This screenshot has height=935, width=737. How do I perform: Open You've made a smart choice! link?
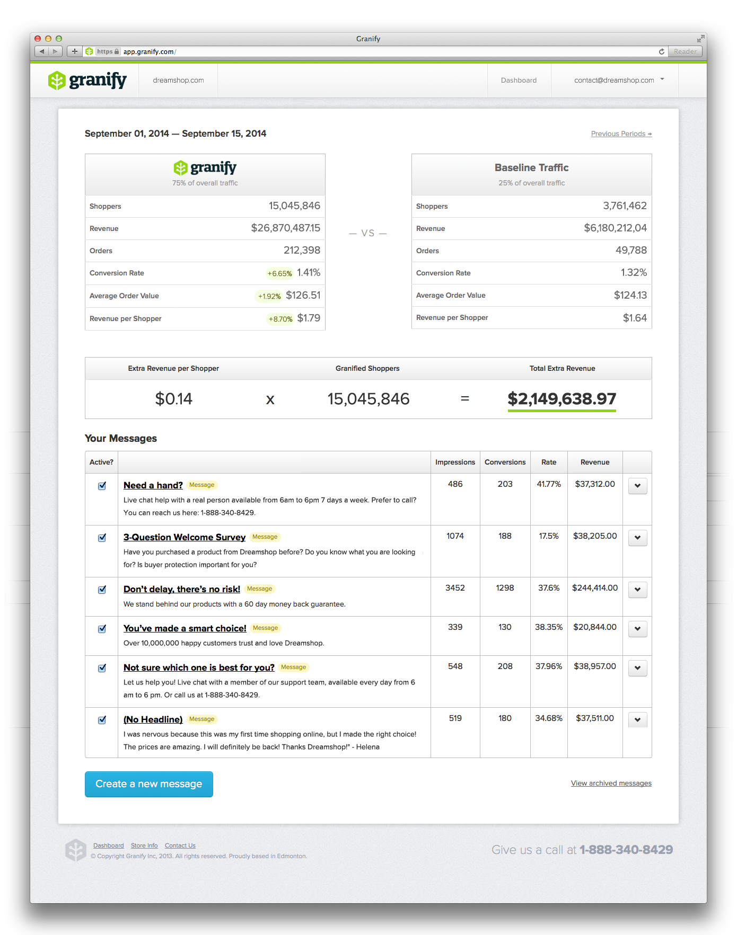(x=185, y=628)
